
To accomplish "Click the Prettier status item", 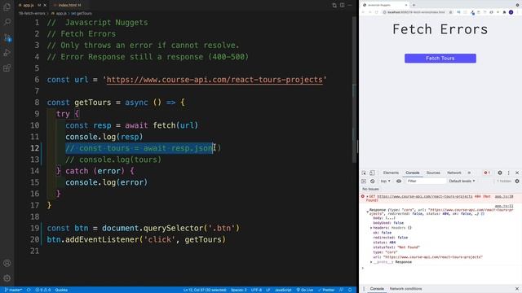I will (x=326, y=290).
